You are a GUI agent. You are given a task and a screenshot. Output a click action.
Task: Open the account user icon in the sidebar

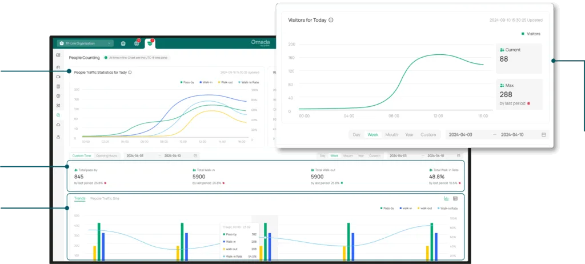(x=58, y=137)
